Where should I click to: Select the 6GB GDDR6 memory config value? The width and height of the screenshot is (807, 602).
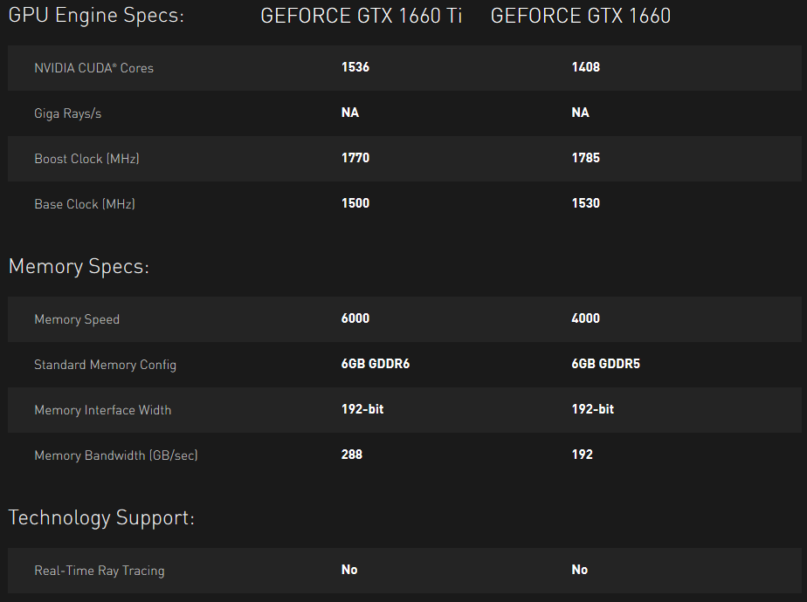click(x=376, y=364)
